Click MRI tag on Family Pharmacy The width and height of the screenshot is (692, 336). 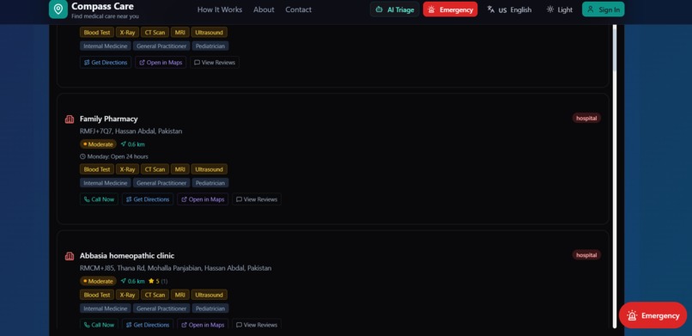(180, 169)
